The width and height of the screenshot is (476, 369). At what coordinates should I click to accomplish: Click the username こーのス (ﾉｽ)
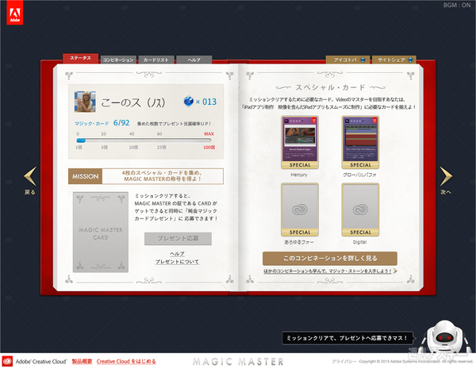tap(133, 102)
